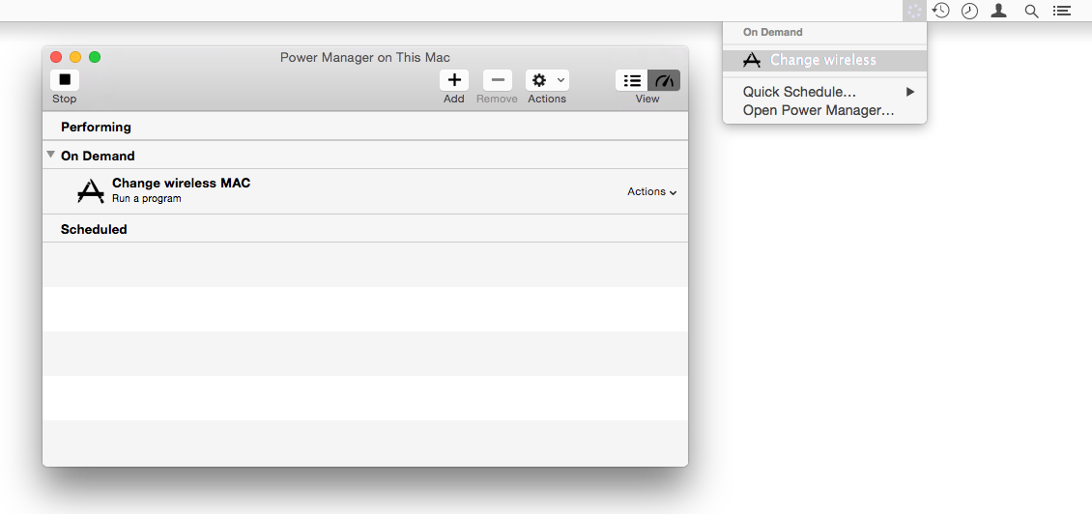Collapse the On Demand section
Image resolution: width=1092 pixels, height=514 pixels.
coord(50,155)
